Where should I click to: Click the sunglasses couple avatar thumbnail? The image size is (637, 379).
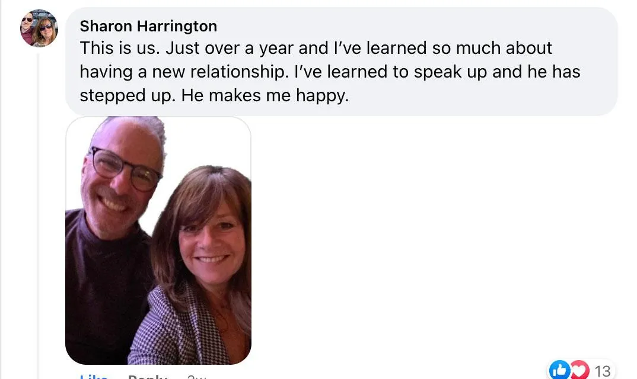coord(39,28)
